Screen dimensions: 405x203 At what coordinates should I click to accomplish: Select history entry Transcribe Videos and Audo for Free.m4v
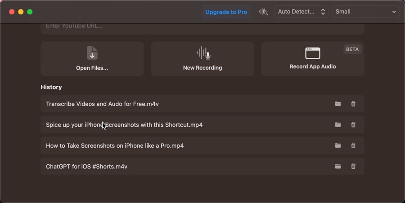[x=202, y=104]
